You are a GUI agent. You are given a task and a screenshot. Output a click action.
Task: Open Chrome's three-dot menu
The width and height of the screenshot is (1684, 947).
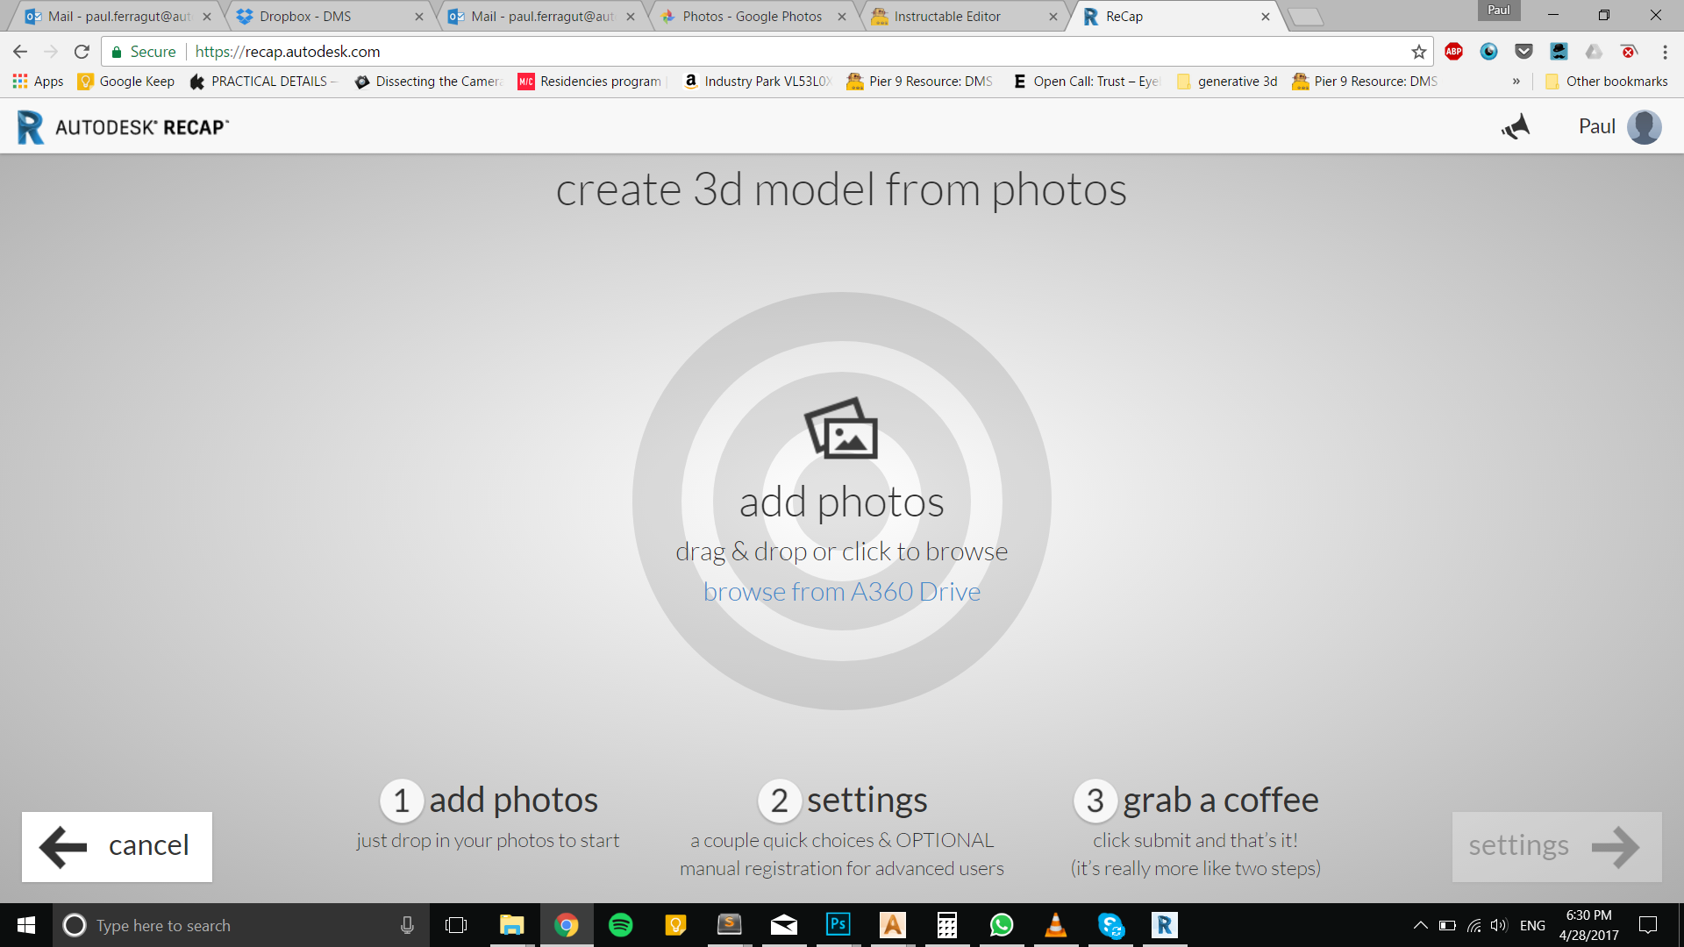[1665, 52]
